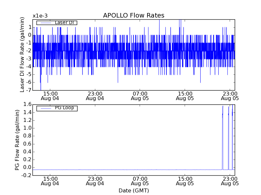The height and width of the screenshot is (195, 261).
Task: Click the "Date (GMT)" x-axis label
Action: pyautogui.click(x=133, y=190)
